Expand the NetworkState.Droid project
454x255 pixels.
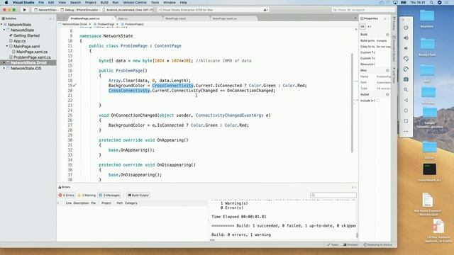[4, 63]
